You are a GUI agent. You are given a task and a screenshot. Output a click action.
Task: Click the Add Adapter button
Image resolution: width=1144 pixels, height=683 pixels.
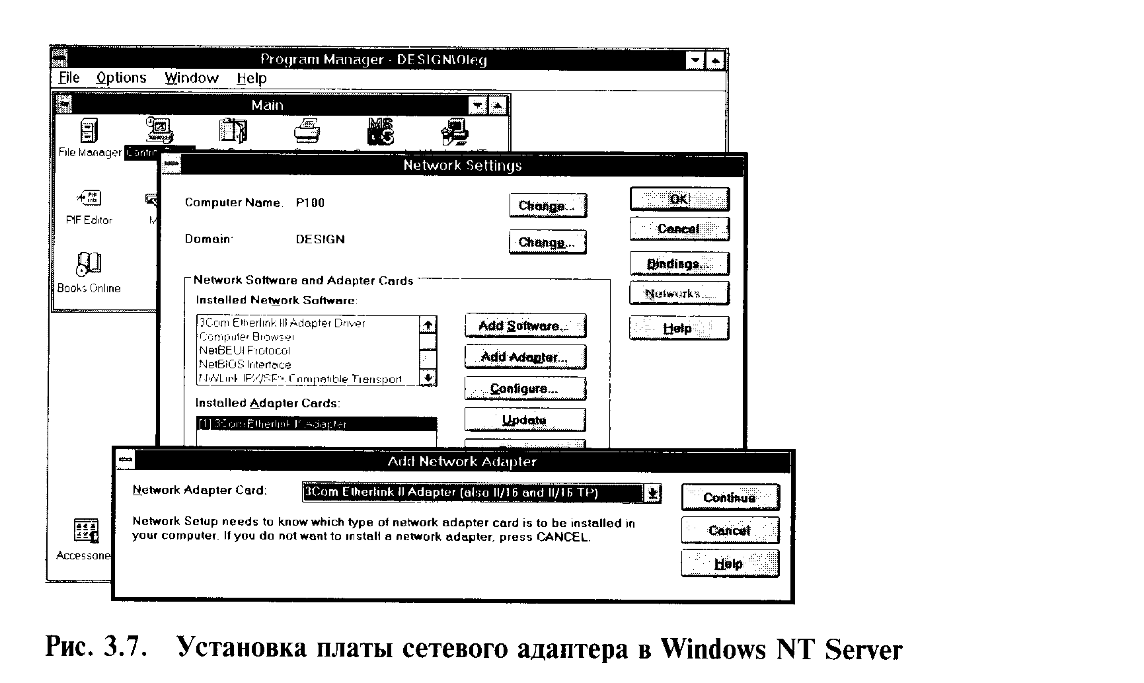coord(525,357)
